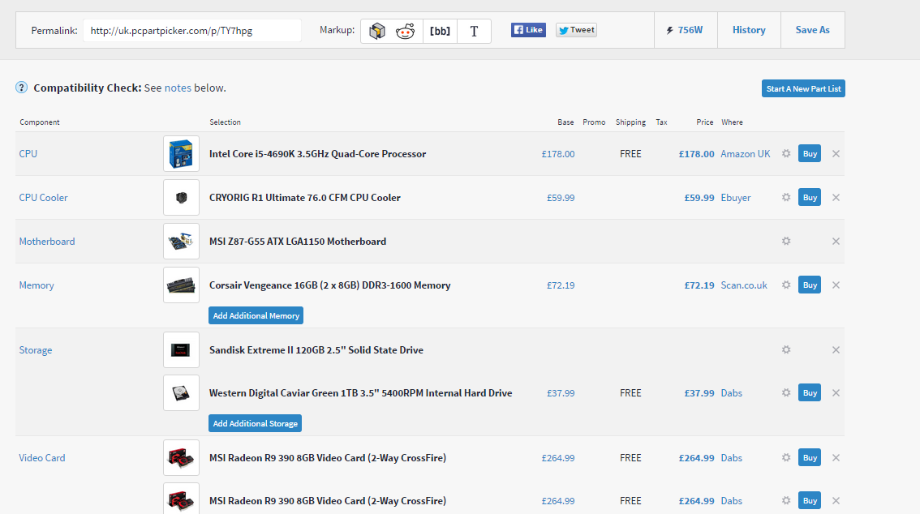
Task: Open gear settings for CPU Cooler row
Action: pyautogui.click(x=786, y=198)
